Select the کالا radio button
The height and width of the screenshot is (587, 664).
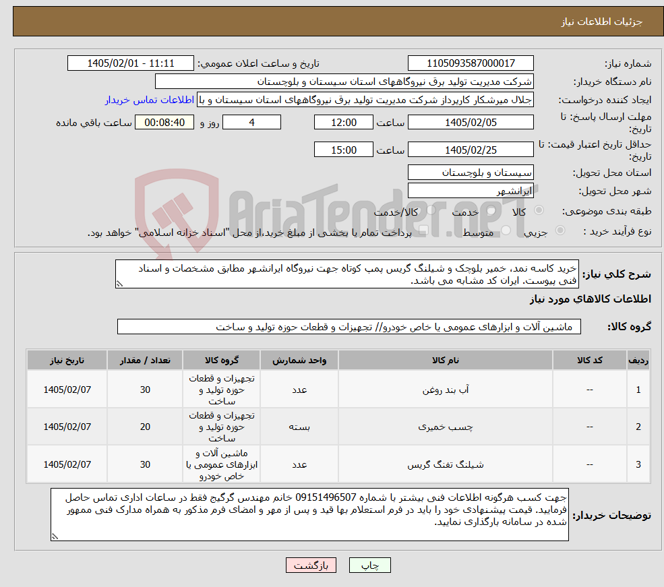[x=539, y=210]
